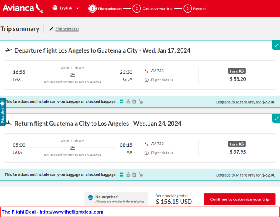Select step 1 circle Flight selection

coord(92,9)
